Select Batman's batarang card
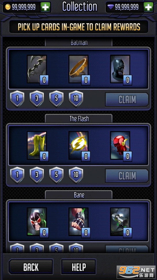The width and height of the screenshot is (157, 280). [x=37, y=69]
